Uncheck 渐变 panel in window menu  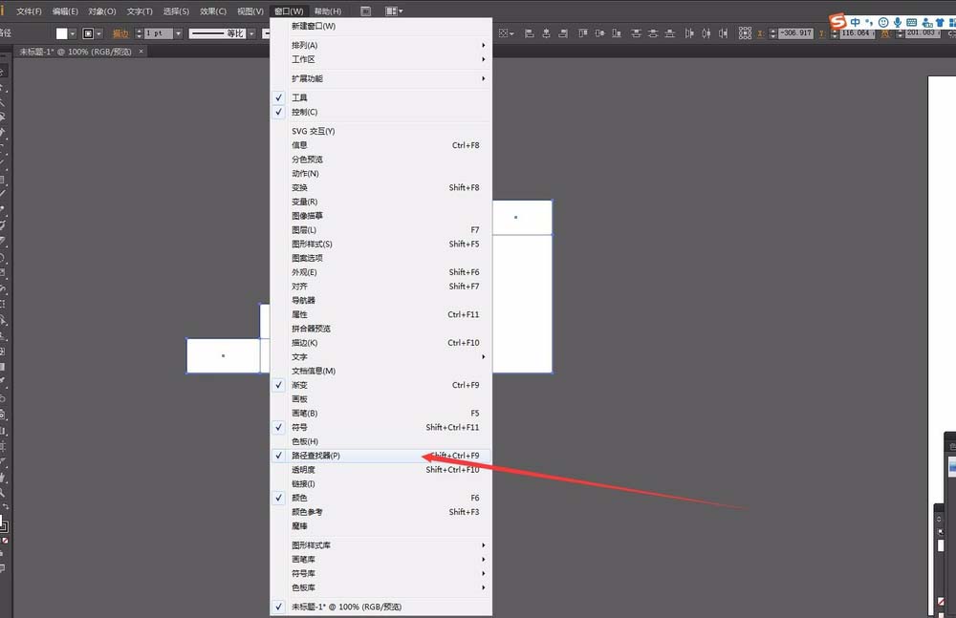coord(381,385)
